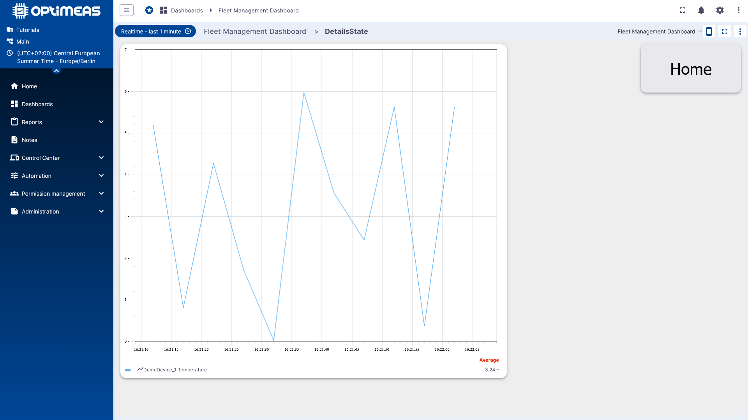Viewport: 748px width, 420px height.
Task: Click the large Home button widget
Action: click(x=691, y=69)
